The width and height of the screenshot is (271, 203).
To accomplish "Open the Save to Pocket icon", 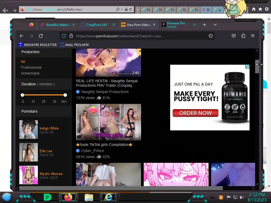I will tap(234, 36).
